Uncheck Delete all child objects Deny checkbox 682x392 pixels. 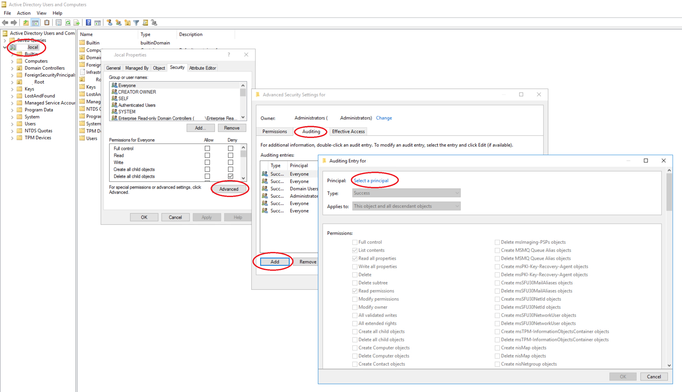pos(230,176)
